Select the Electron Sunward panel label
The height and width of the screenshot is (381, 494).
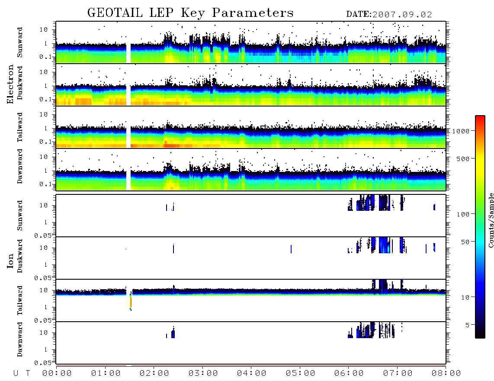[x=20, y=42]
